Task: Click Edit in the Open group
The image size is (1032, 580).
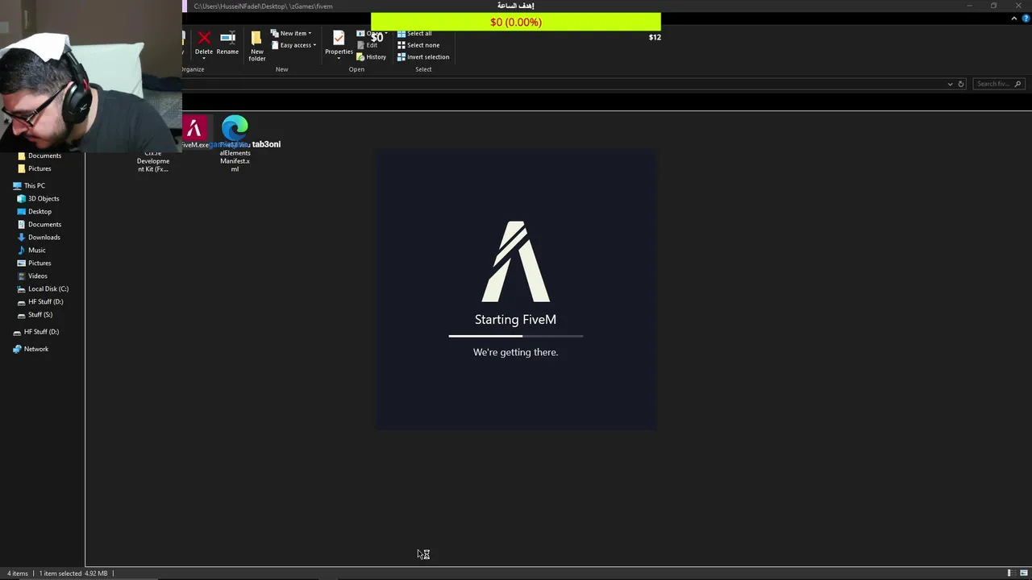Action: point(367,45)
